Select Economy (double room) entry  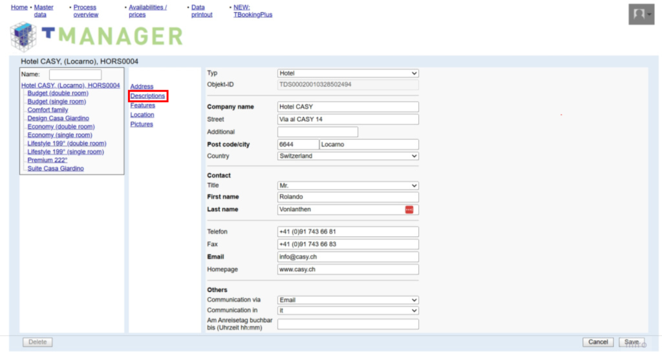coord(61,127)
